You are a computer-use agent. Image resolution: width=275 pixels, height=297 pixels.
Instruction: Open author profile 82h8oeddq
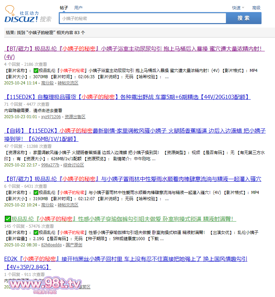[51, 245]
